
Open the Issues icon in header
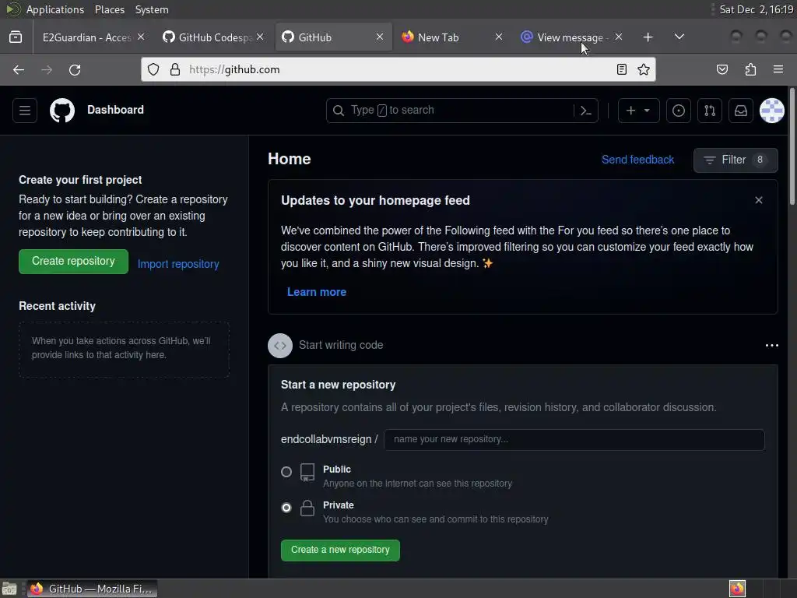click(x=678, y=111)
